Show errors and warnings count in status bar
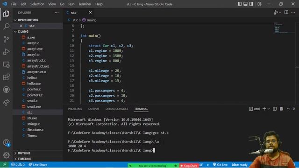 tap(18, 165)
